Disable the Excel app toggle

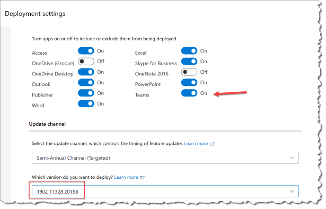click(x=189, y=51)
